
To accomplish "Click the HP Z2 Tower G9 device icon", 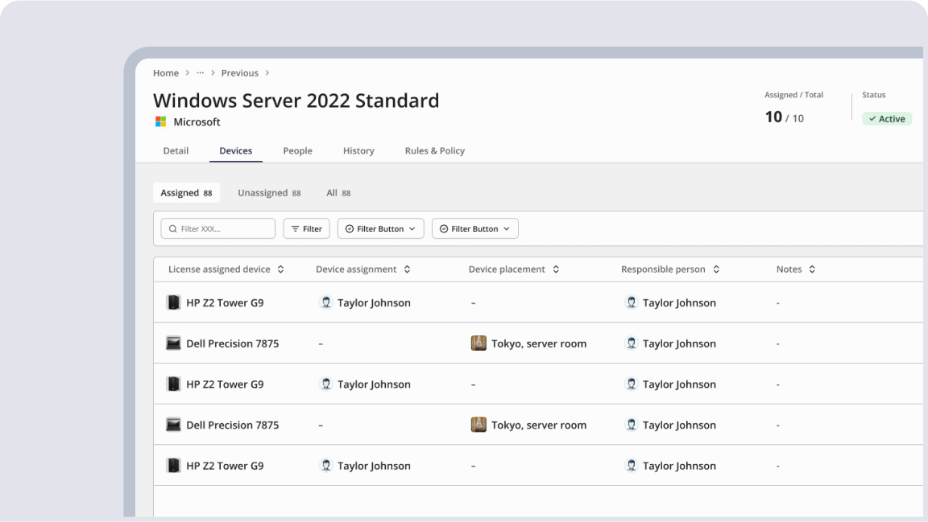I will click(173, 302).
